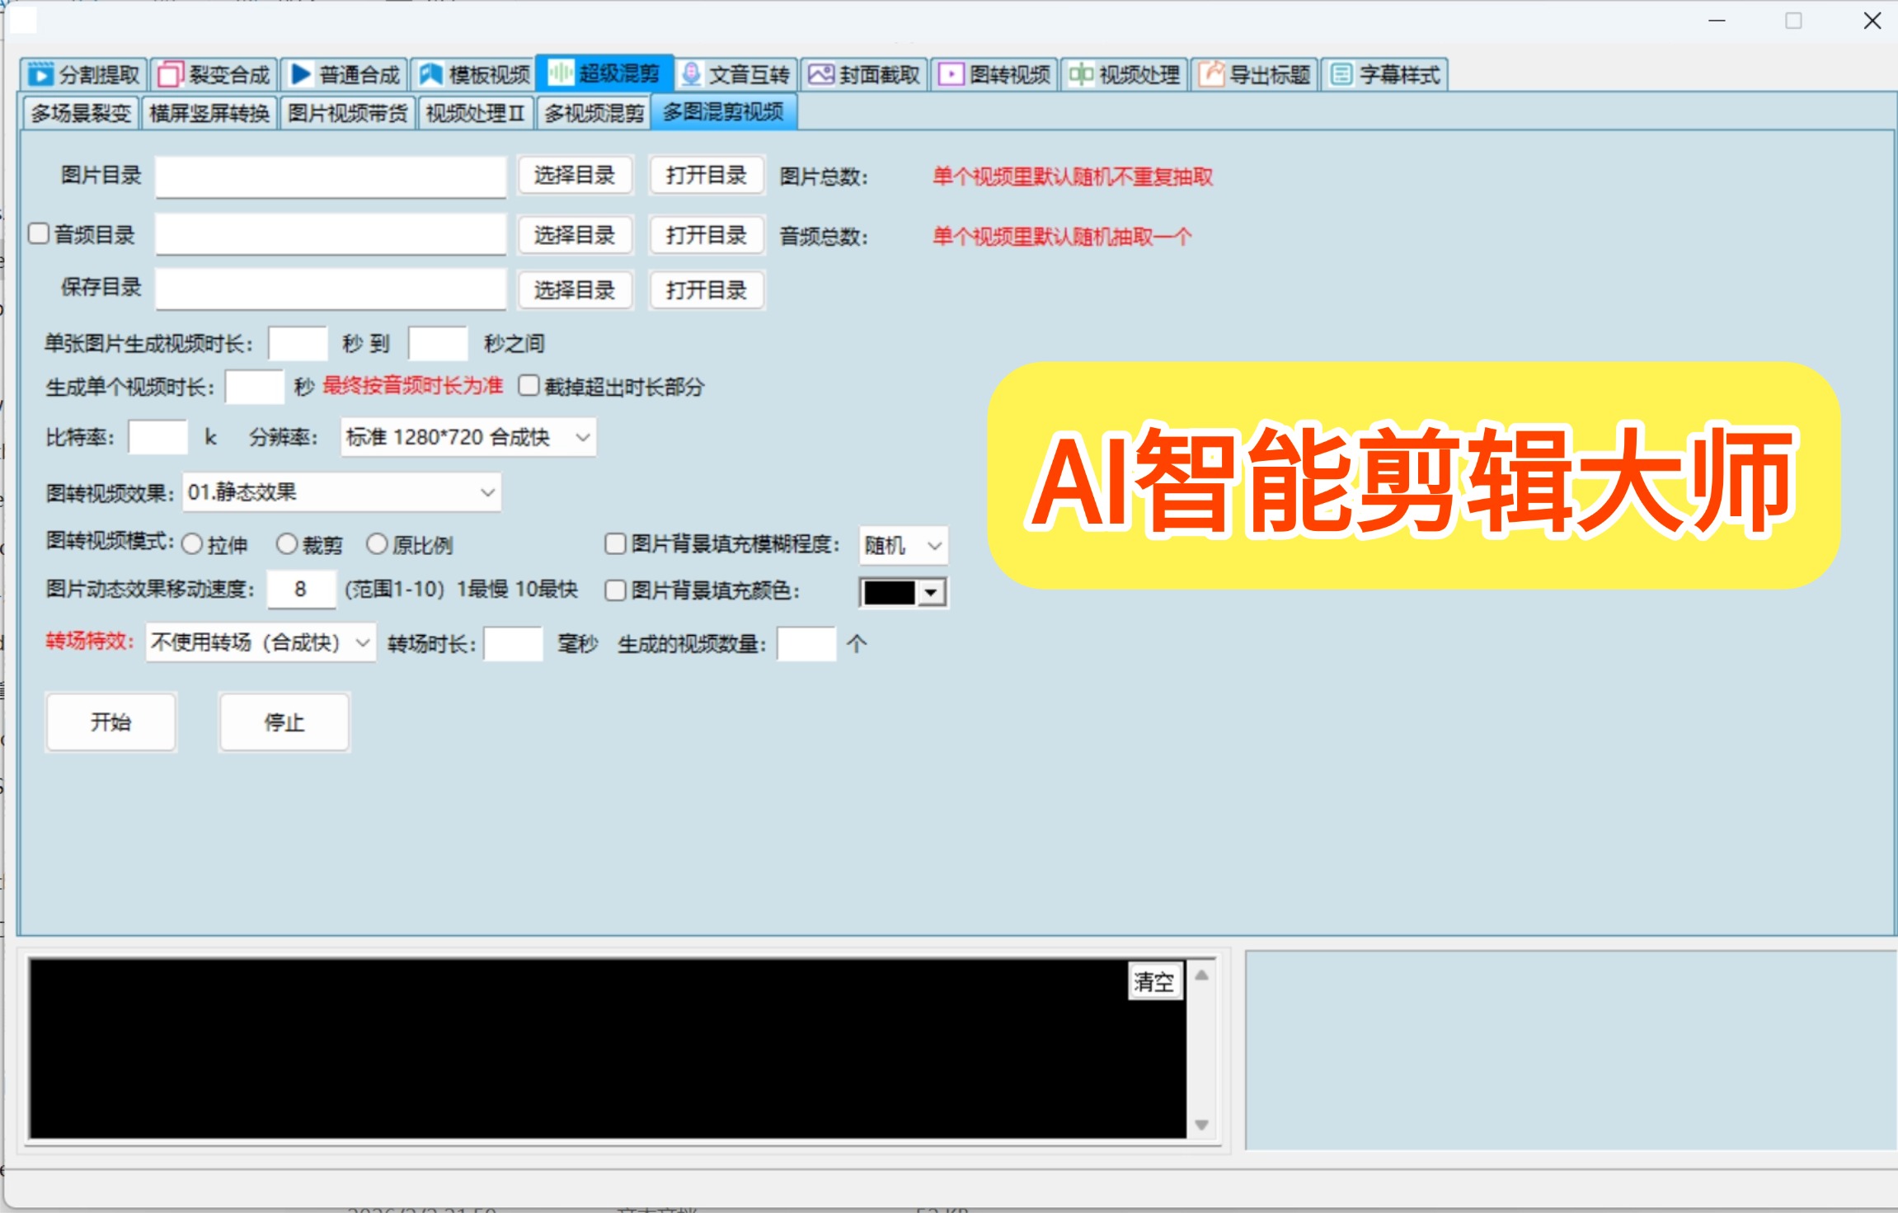
Task: Enable the 音频目录 checkbox
Action: (39, 233)
